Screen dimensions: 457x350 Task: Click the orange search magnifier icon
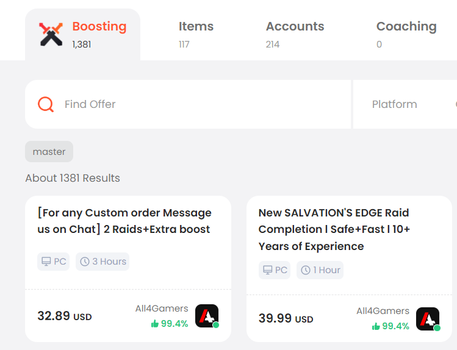click(x=46, y=104)
